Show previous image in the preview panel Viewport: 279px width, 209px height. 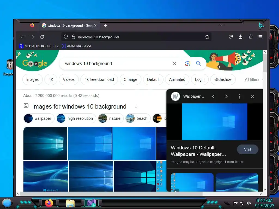click(x=213, y=96)
